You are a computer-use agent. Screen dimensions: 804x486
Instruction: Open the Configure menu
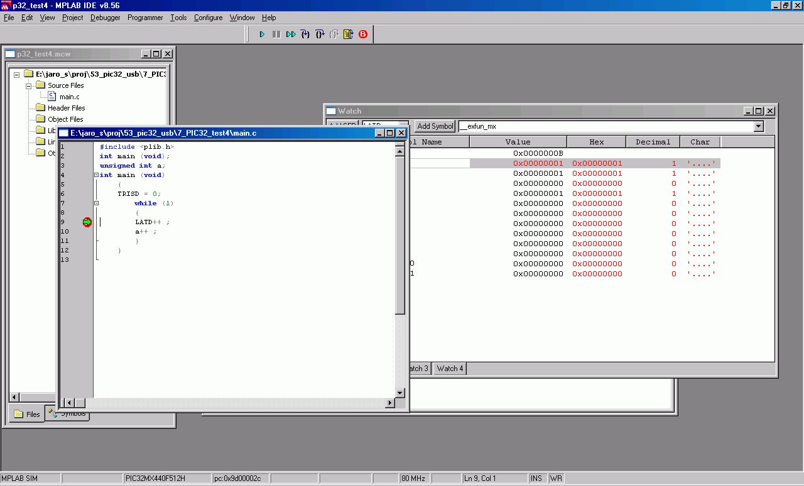pos(209,18)
